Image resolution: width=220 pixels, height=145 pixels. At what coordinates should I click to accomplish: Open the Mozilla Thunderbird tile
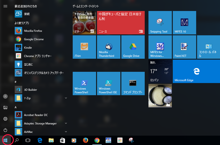click(x=109, y=47)
